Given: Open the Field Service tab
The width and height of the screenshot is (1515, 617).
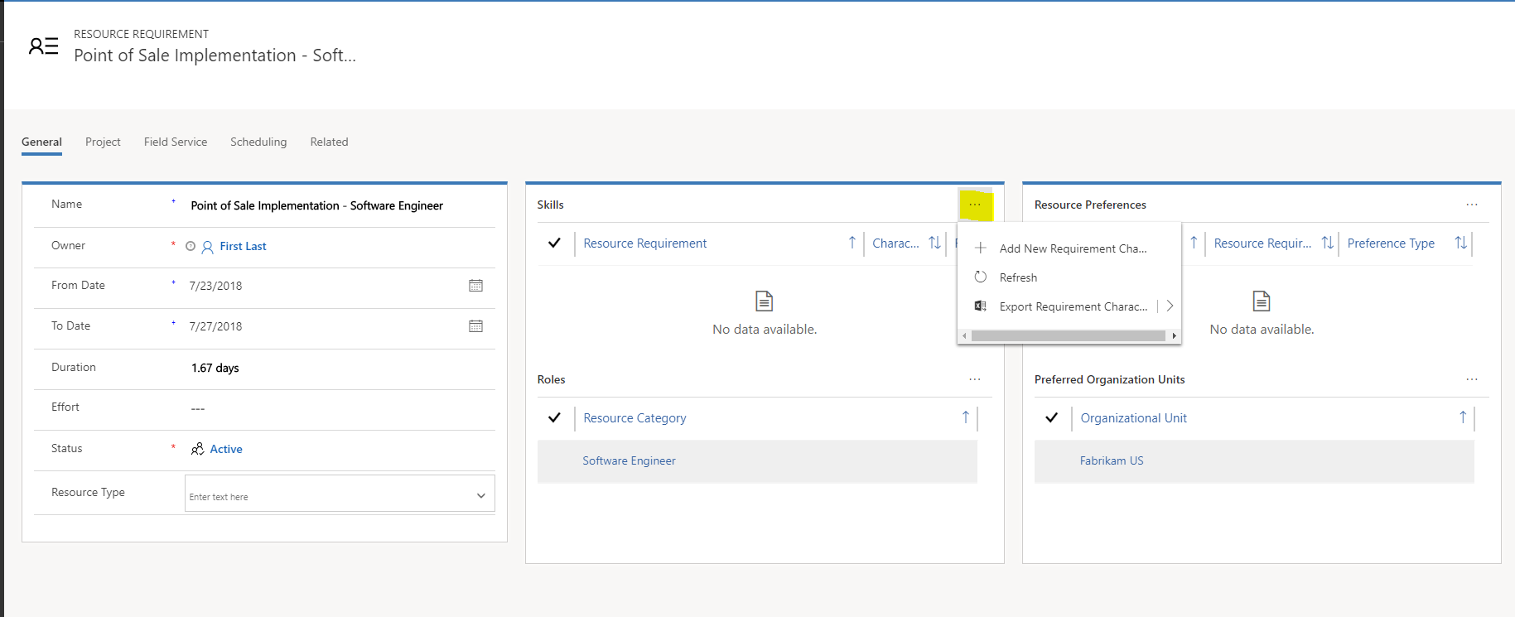Looking at the screenshot, I should [x=176, y=142].
